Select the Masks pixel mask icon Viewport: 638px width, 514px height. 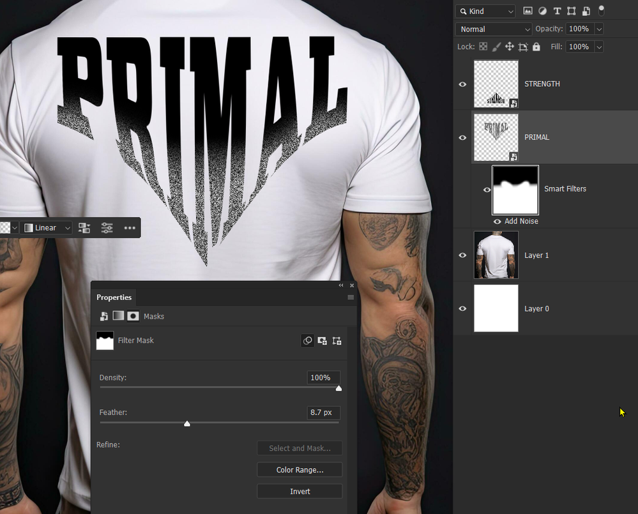point(133,316)
